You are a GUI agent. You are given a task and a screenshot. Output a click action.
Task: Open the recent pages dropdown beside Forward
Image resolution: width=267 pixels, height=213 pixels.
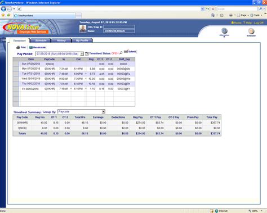coord(14,9)
